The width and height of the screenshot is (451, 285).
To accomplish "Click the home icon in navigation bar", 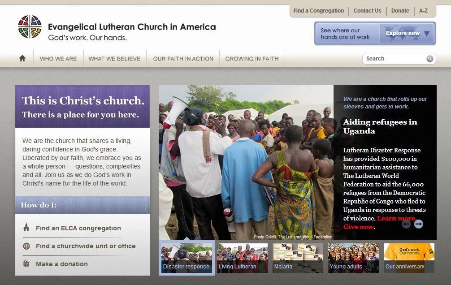I will (22, 58).
